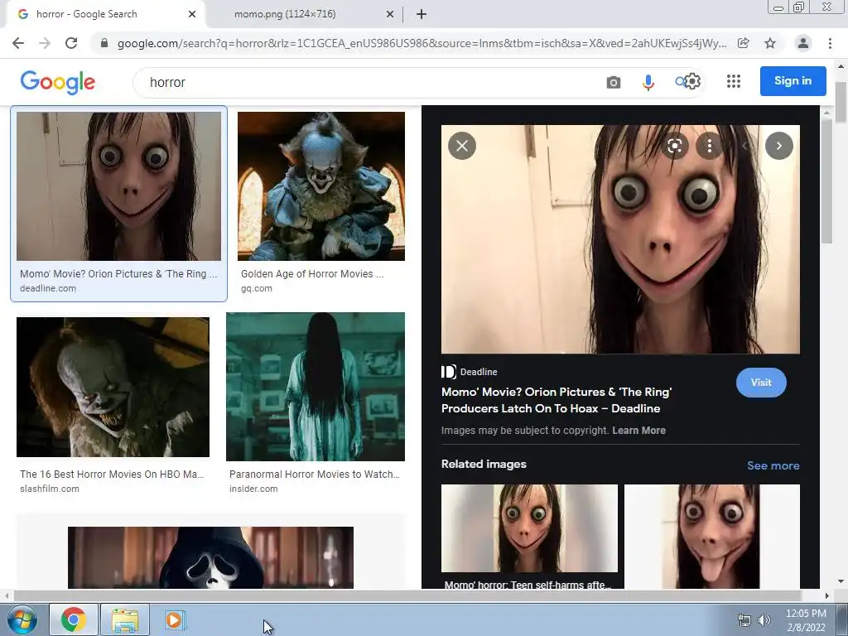
Task: Reload the page with the refresh icon
Action: (71, 43)
